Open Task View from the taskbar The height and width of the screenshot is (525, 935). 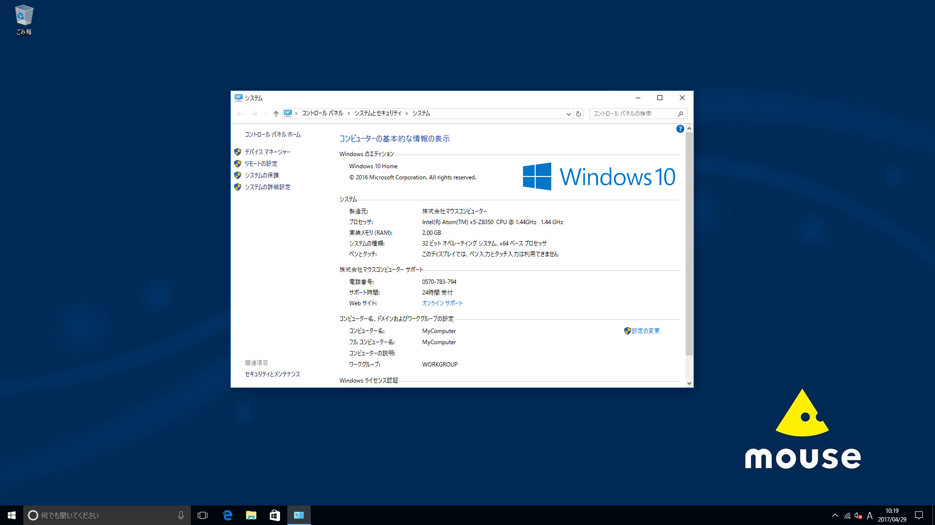pyautogui.click(x=203, y=515)
